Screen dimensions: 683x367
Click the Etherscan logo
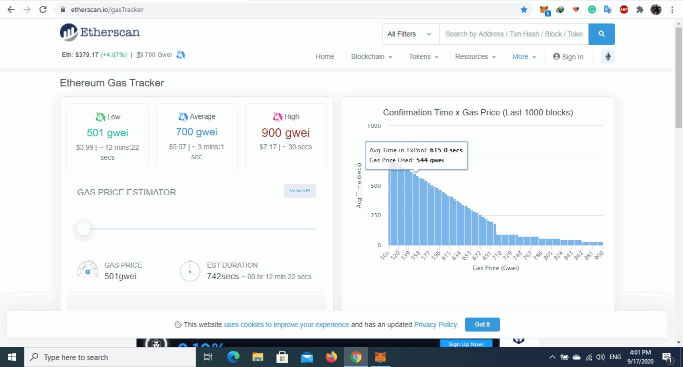point(100,32)
